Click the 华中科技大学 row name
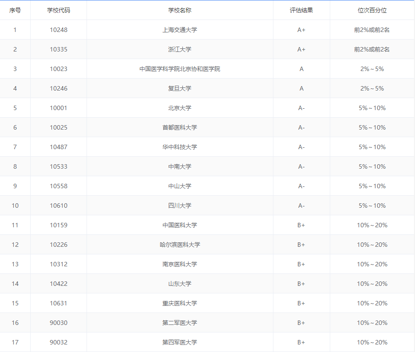Screen dimensions: 415x352 pyautogui.click(x=180, y=147)
